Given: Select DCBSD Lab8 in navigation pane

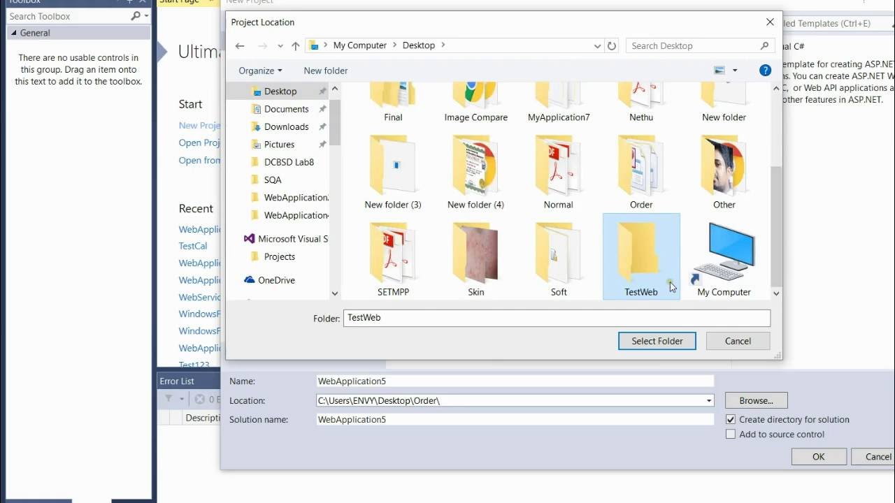Looking at the screenshot, I should click(x=289, y=162).
